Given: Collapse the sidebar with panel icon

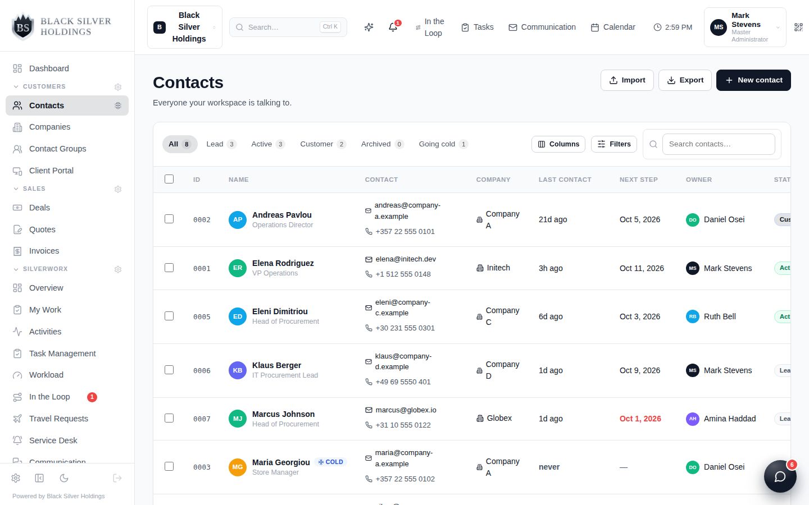Looking at the screenshot, I should click(39, 478).
